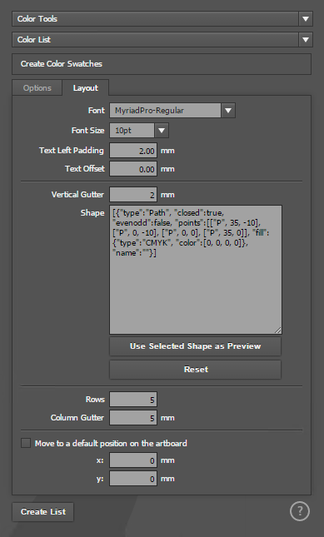Focus the Text Left Padding field
Viewport: 324px width, 537px height.
click(133, 151)
